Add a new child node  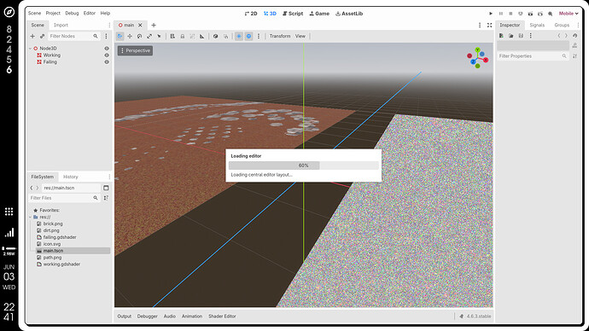pyautogui.click(x=32, y=36)
